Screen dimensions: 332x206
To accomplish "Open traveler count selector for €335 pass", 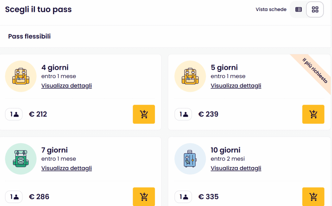I will point(183,197).
